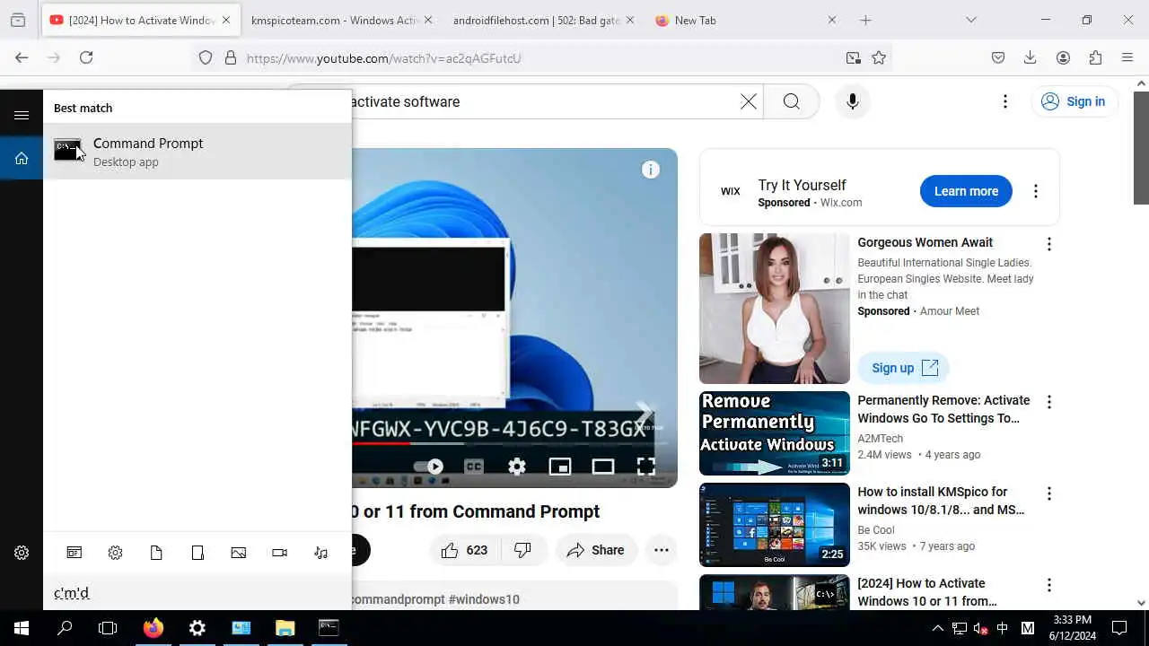Open Firefox recent browsing view icon
This screenshot has width=1149, height=646.
click(18, 20)
